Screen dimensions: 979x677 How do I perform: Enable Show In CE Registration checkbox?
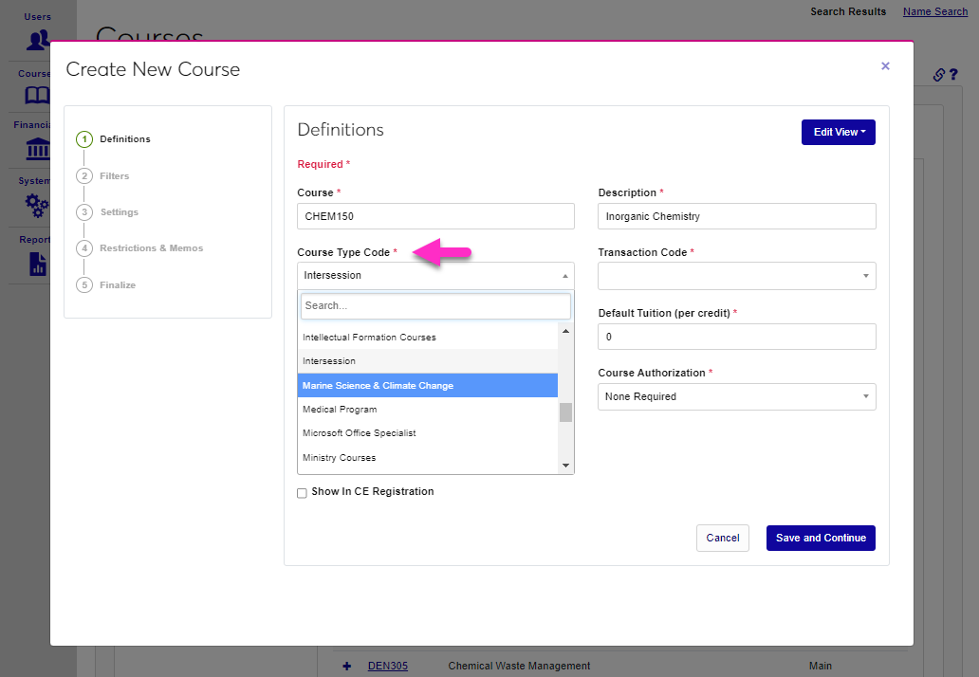click(x=302, y=493)
